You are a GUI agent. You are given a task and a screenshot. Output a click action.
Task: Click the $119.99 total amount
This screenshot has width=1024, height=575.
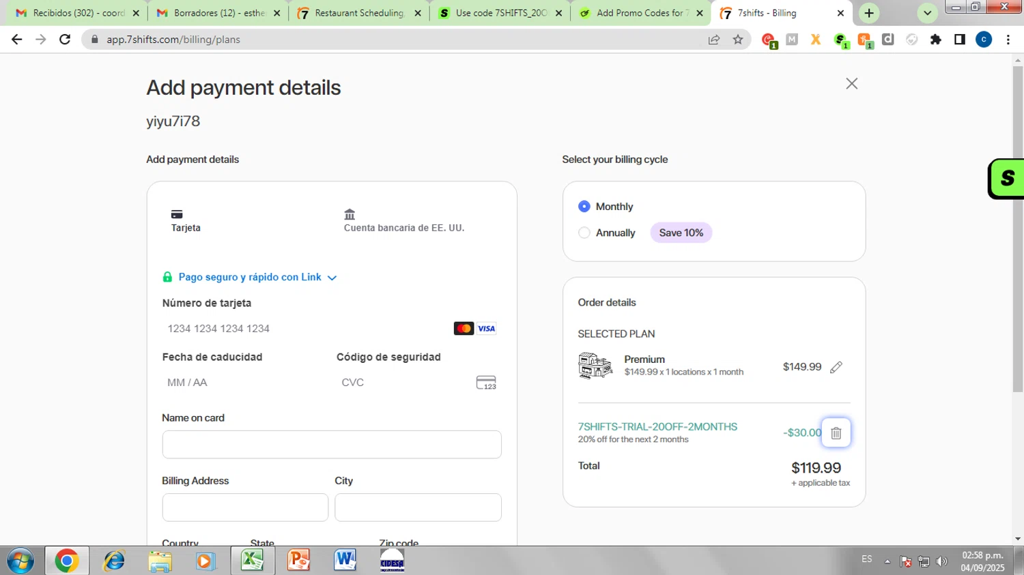pos(816,468)
